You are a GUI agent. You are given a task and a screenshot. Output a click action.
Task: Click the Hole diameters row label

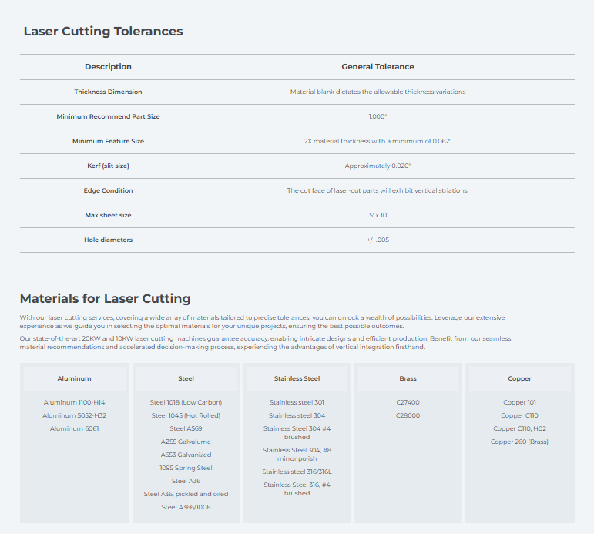[x=108, y=240]
